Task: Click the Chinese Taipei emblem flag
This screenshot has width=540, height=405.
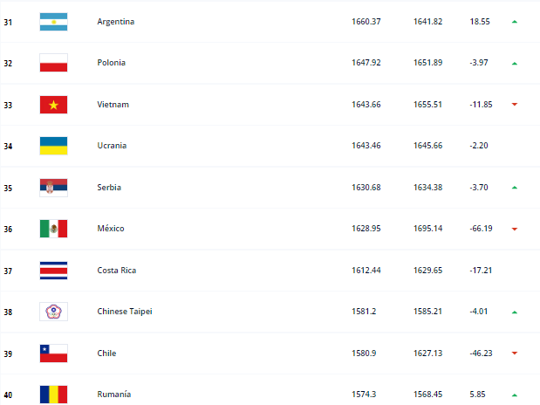Action: click(53, 312)
